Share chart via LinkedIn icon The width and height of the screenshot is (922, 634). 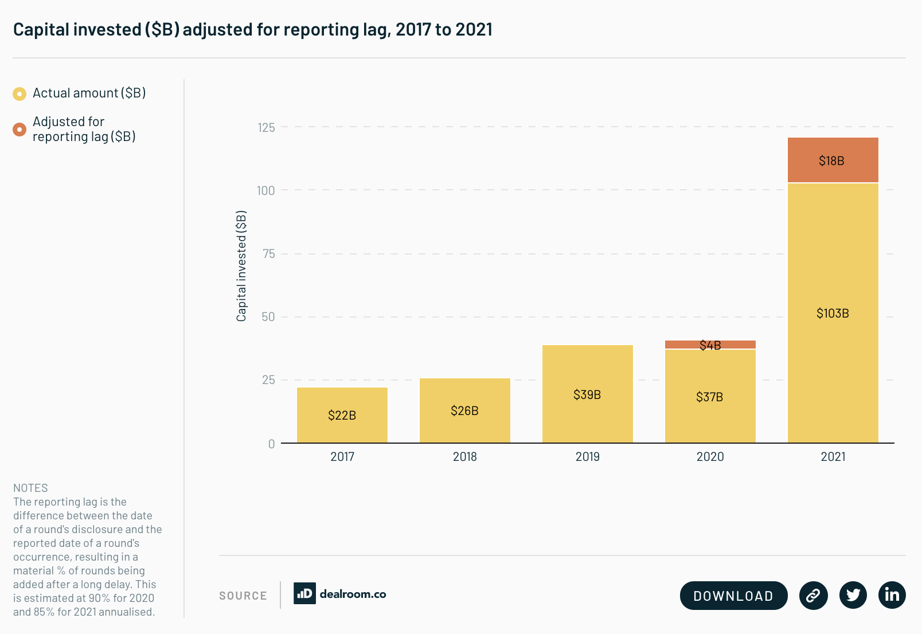892,595
